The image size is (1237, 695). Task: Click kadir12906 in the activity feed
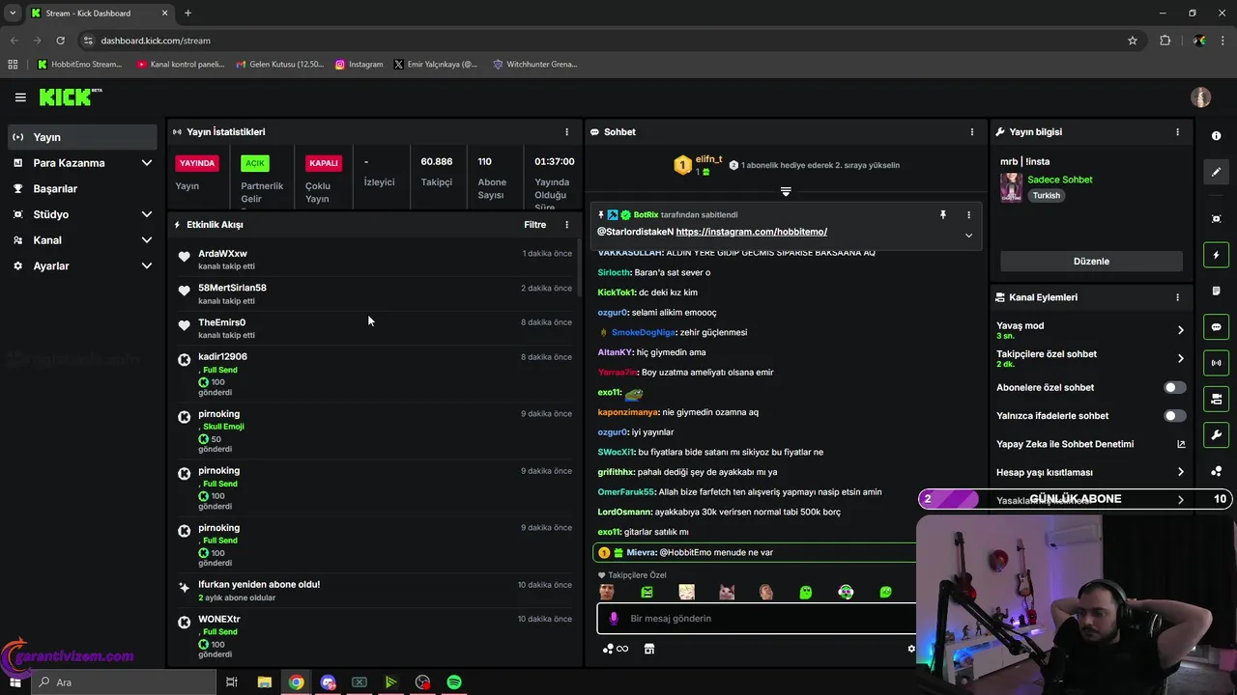(222, 357)
